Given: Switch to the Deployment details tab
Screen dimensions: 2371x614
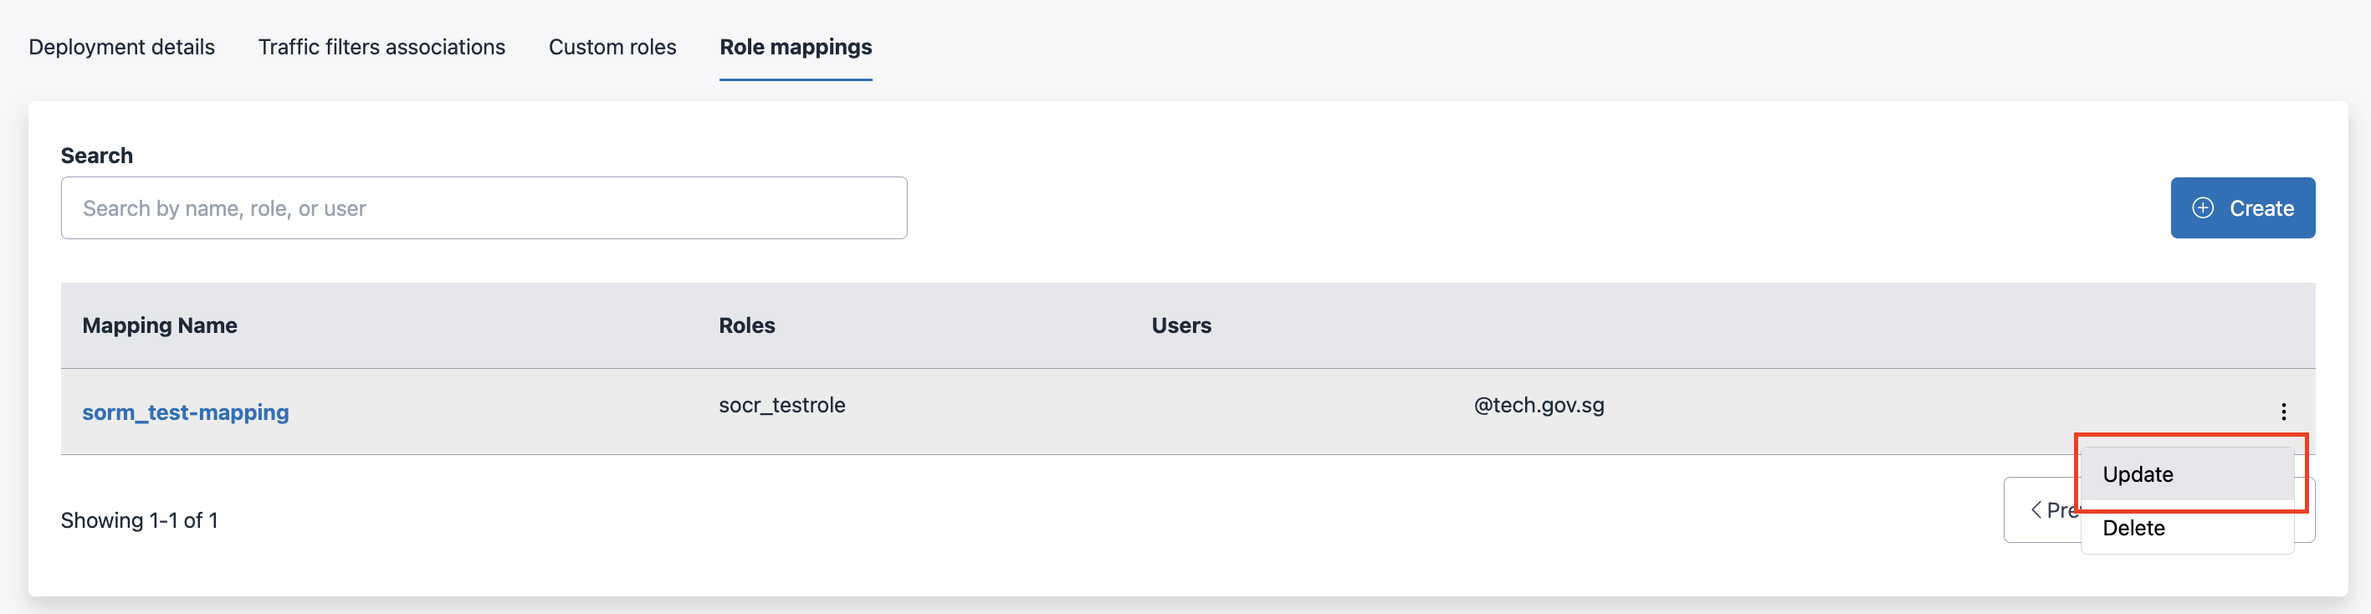Looking at the screenshot, I should [120, 46].
